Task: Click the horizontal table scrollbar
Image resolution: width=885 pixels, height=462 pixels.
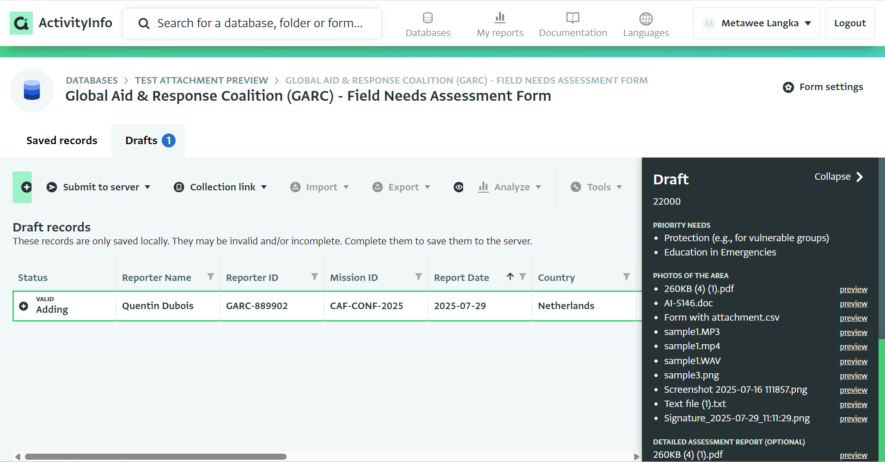Action: (x=155, y=456)
